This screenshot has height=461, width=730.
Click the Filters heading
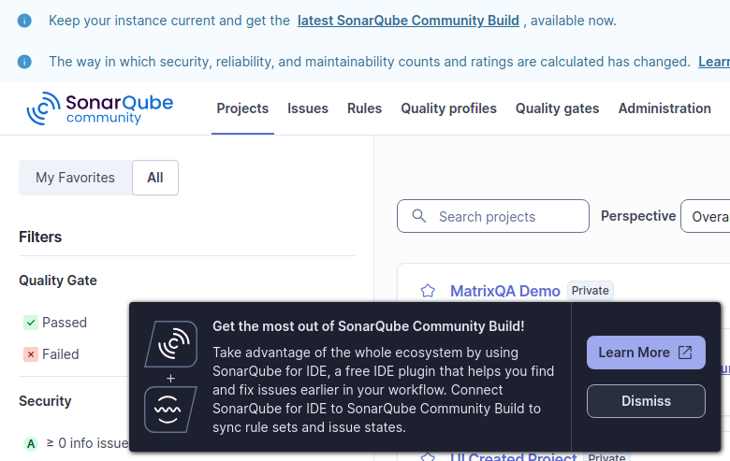[40, 238]
